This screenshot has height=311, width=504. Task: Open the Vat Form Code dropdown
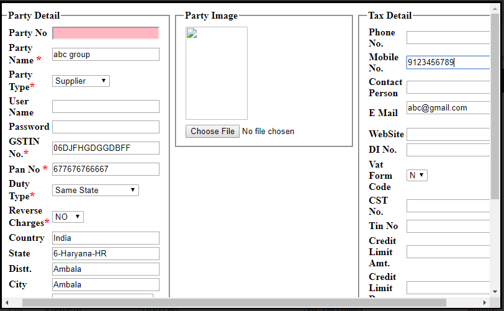pos(417,176)
